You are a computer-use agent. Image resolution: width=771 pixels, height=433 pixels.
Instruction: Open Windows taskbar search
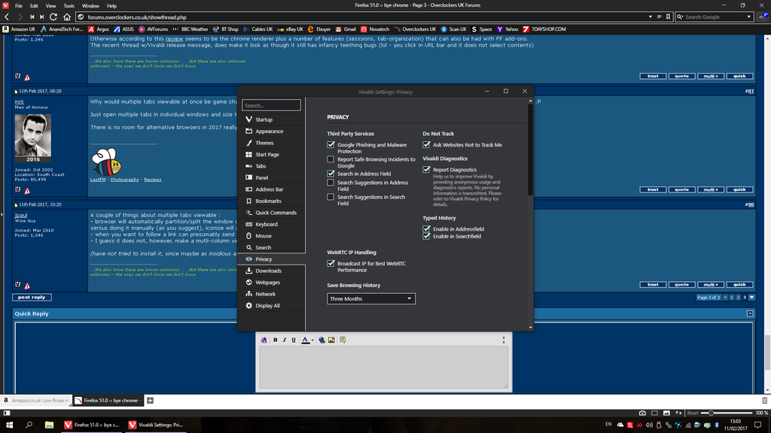point(29,425)
